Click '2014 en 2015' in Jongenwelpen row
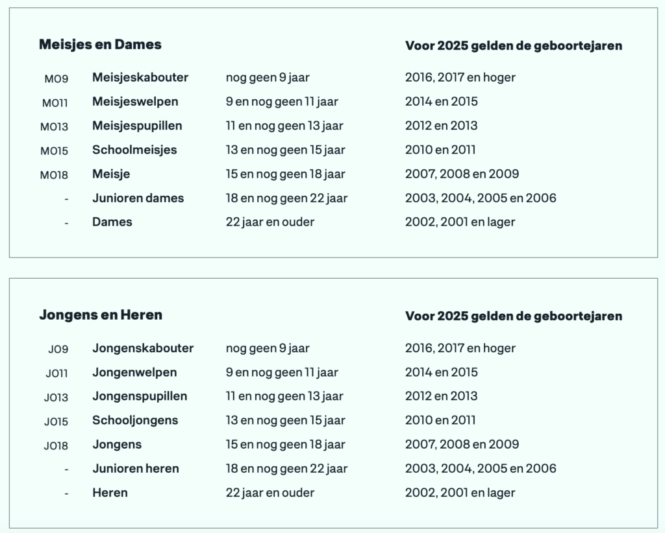 (442, 372)
